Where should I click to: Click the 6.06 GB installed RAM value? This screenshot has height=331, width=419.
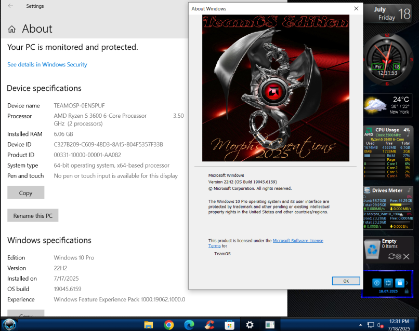click(63, 134)
